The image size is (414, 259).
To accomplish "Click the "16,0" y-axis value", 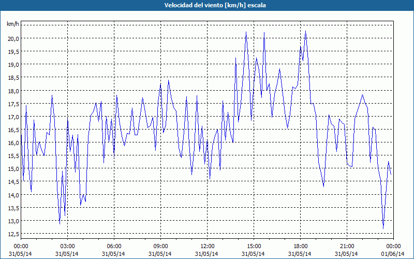I will (x=14, y=143).
